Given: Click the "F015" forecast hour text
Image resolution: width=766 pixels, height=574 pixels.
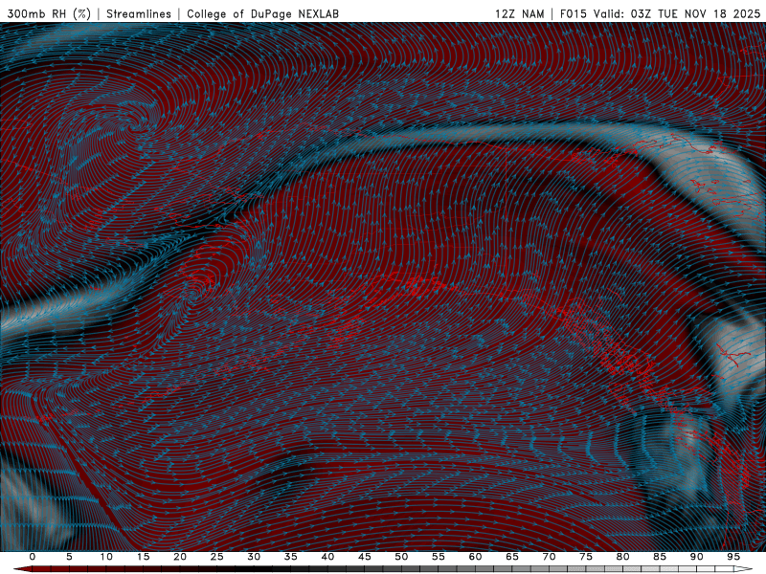Looking at the screenshot, I should [573, 13].
